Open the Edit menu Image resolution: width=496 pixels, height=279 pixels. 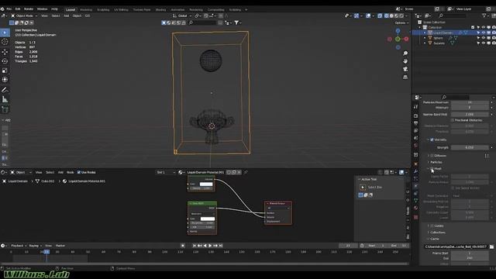tap(18, 9)
